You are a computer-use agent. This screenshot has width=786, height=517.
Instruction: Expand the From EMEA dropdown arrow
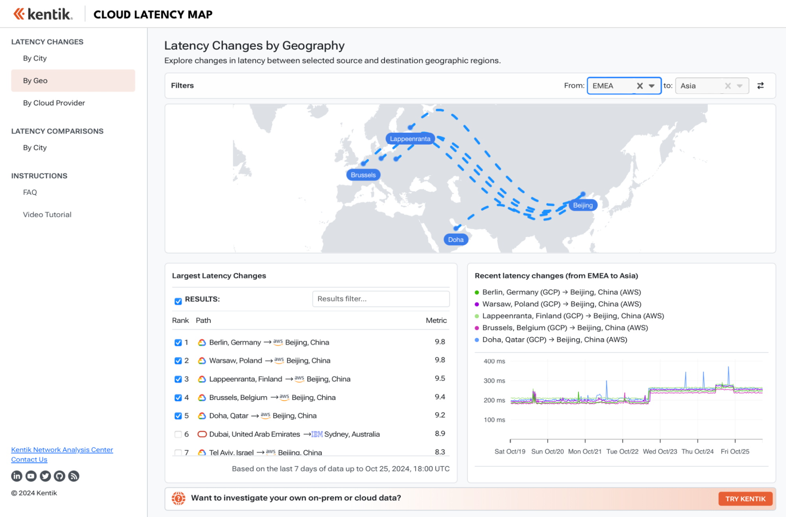point(652,86)
